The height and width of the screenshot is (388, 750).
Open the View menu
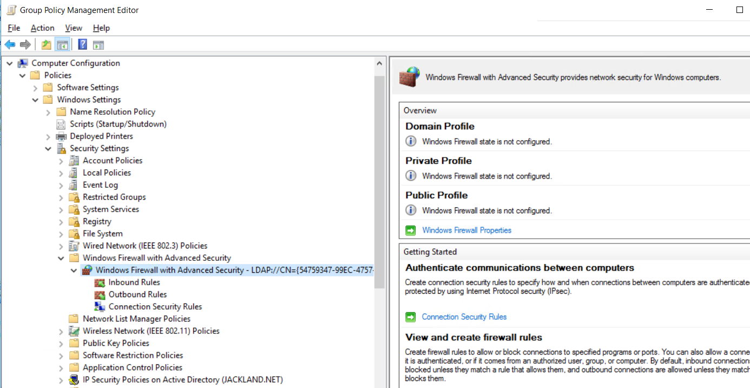74,28
